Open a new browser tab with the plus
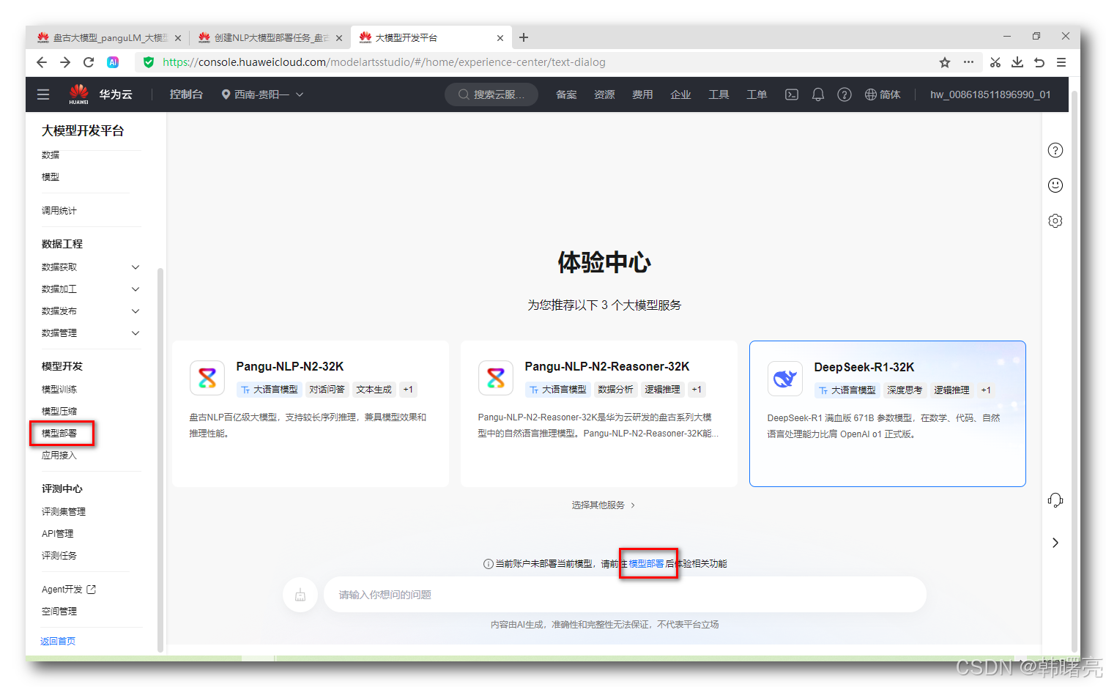Viewport: 1106px width, 687px height. pos(524,37)
